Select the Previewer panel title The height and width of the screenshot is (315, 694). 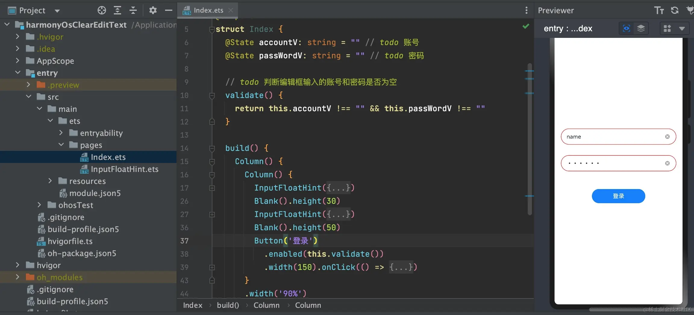click(556, 11)
